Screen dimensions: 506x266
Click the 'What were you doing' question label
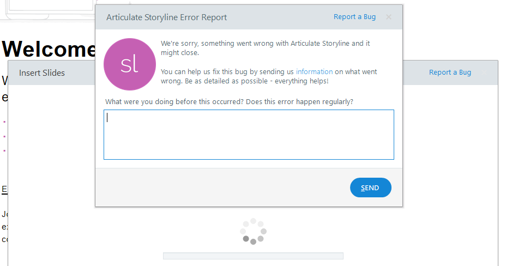point(229,102)
